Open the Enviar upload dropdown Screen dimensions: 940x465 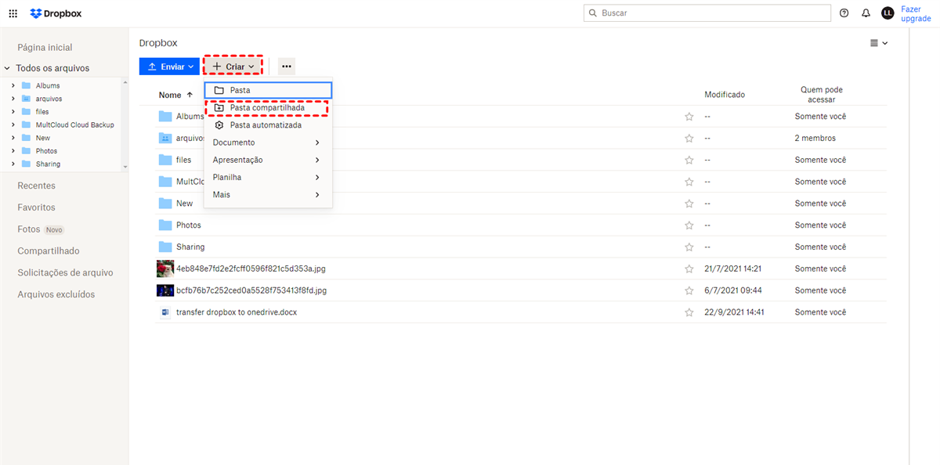click(x=169, y=67)
